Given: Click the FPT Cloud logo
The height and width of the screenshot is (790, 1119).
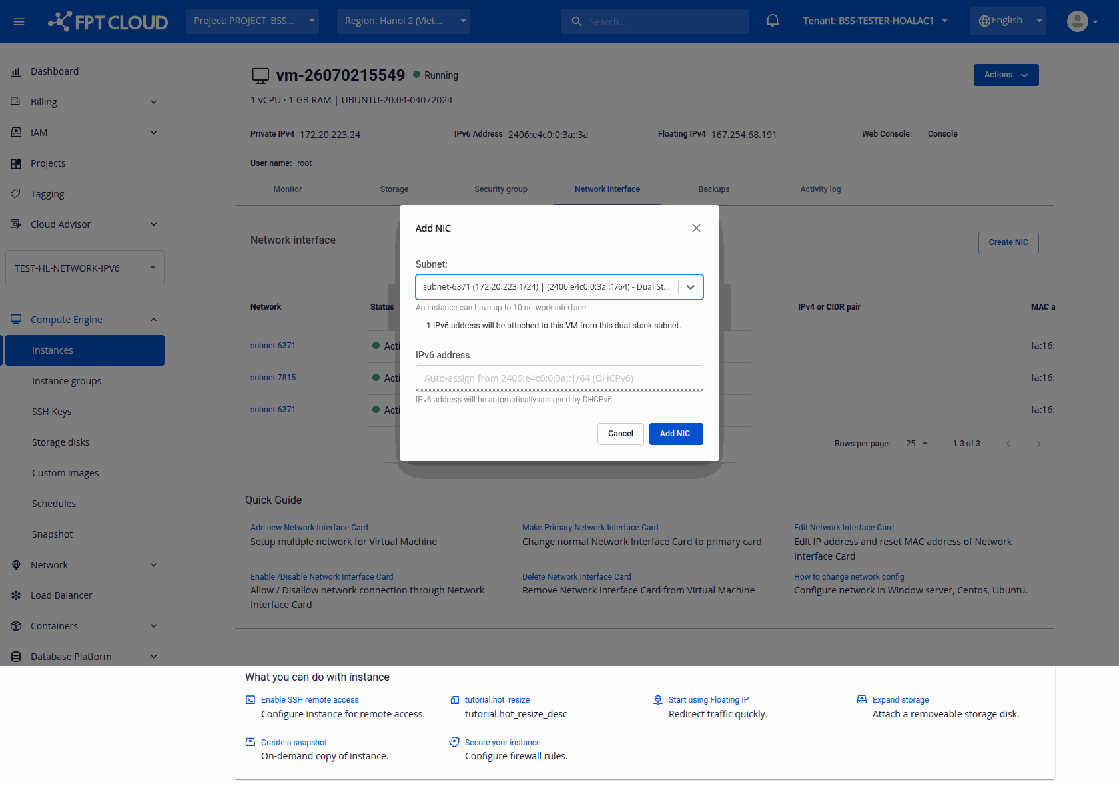Looking at the screenshot, I should (x=108, y=22).
